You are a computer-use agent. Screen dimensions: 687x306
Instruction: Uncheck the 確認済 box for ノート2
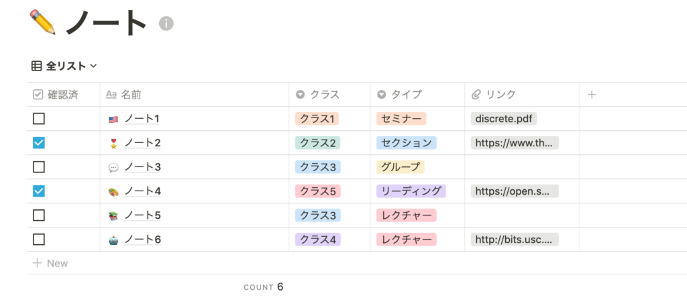[39, 143]
